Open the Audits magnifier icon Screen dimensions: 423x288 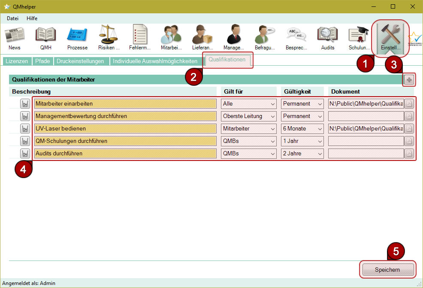(328, 37)
